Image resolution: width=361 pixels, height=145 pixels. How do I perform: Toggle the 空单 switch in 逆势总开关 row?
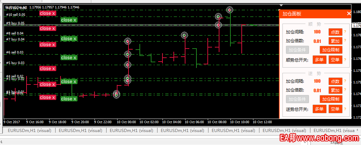[x=335, y=109]
